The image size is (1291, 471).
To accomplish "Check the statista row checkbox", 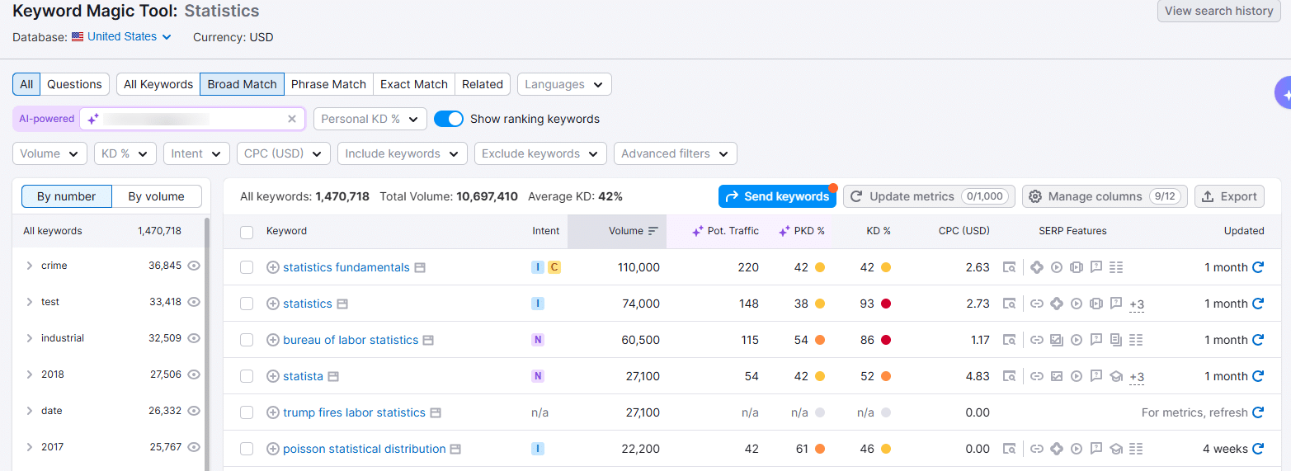I will coord(247,376).
